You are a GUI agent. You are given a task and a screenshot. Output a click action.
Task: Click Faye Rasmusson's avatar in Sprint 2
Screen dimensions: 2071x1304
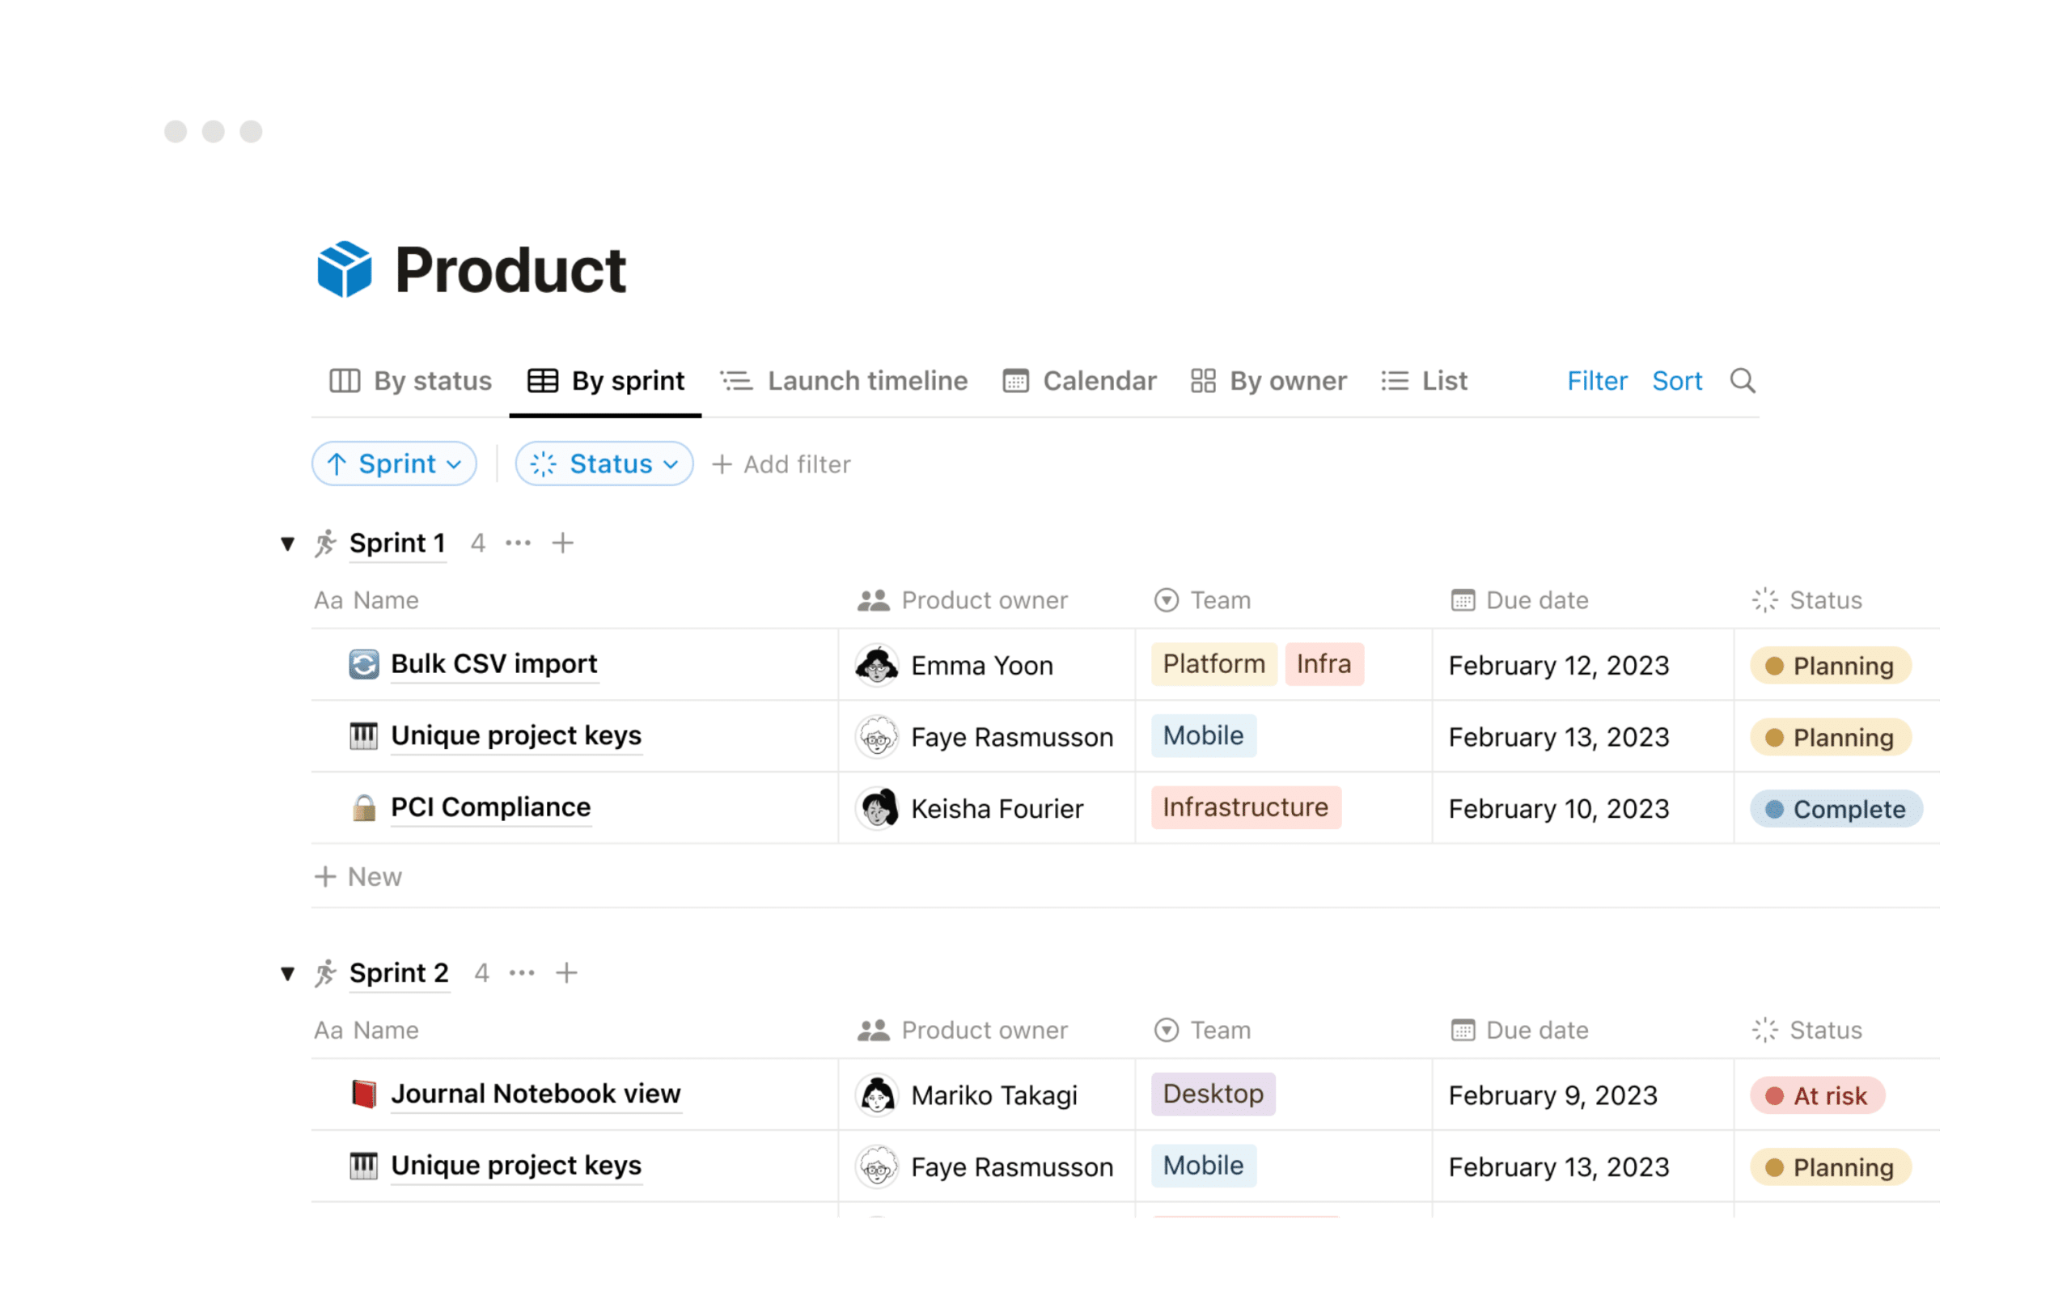tap(877, 1167)
